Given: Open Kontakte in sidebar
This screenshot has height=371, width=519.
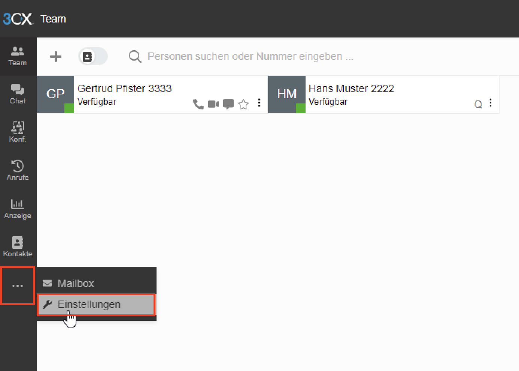Looking at the screenshot, I should click(x=18, y=247).
